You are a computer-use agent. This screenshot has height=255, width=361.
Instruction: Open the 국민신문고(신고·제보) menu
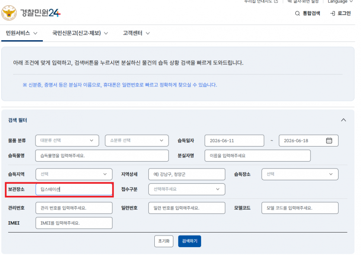80,33
